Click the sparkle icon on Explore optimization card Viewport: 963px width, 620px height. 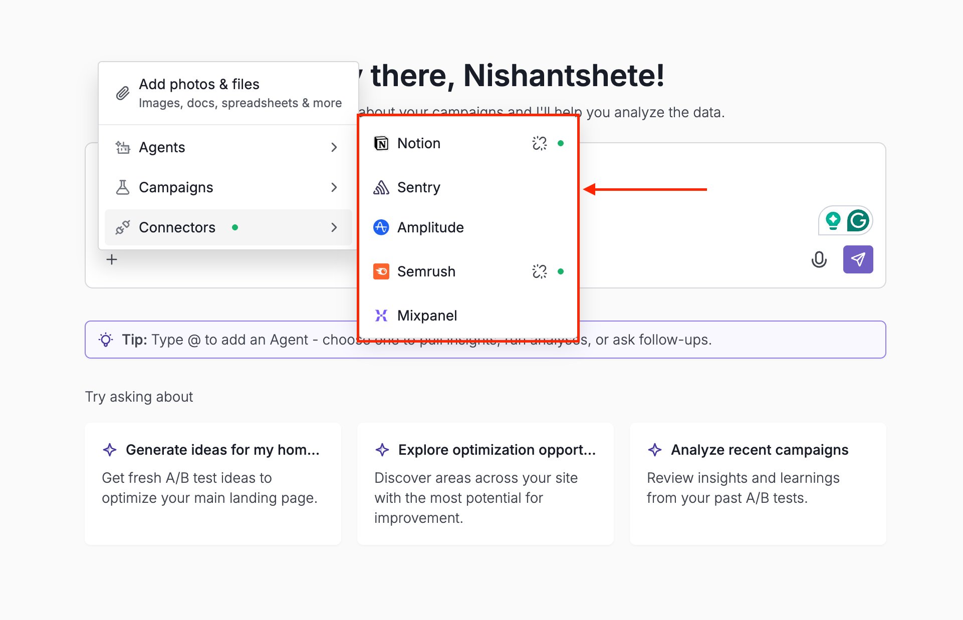click(x=382, y=450)
